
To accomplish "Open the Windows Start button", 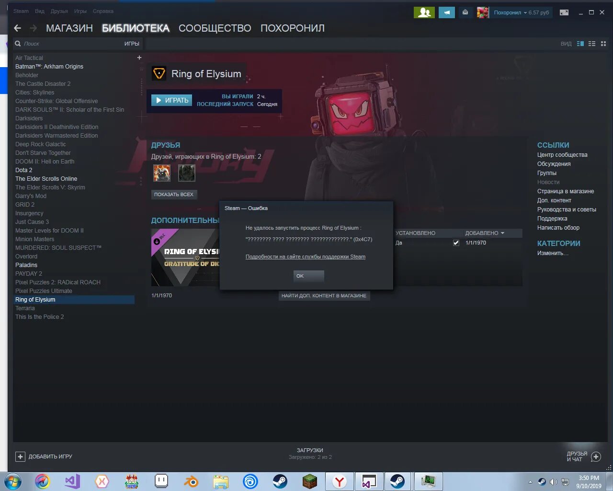I will click(13, 481).
